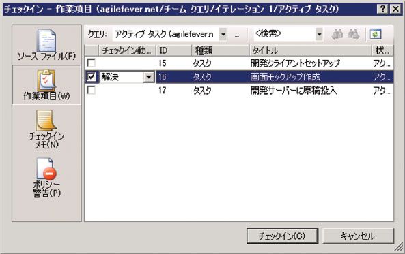
Task: Click the help question mark icon
Action: point(382,10)
